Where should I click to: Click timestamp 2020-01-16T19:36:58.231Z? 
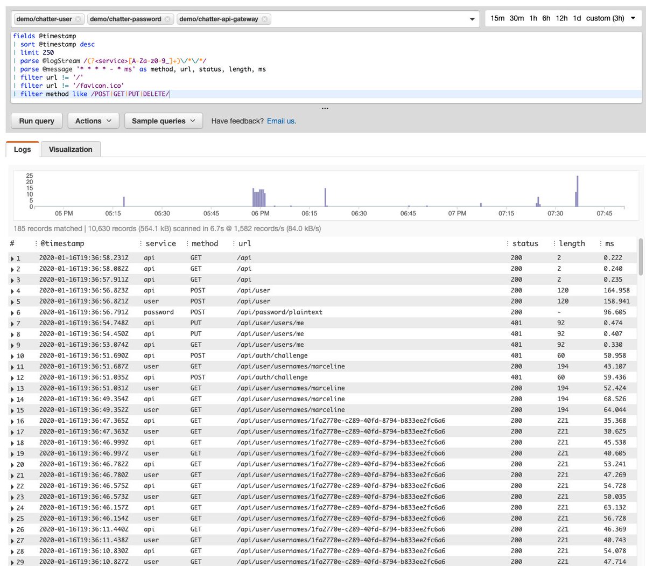click(x=84, y=258)
